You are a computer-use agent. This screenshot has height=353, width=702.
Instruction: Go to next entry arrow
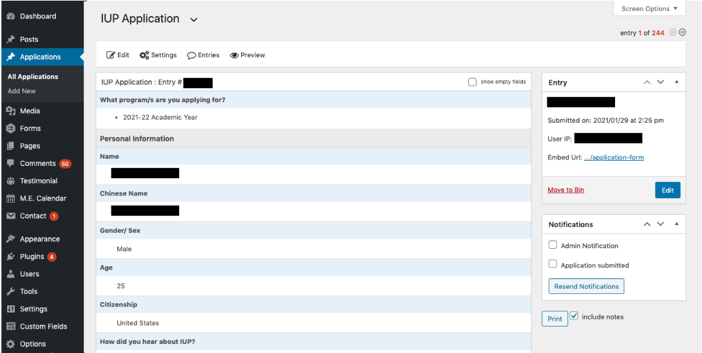coord(682,32)
